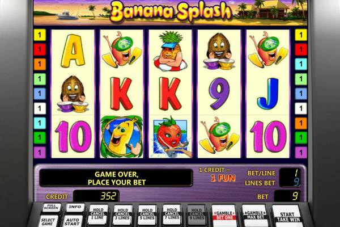Click the Gamble Max Bet button
Screen dimensions: 340x227
(255, 216)
